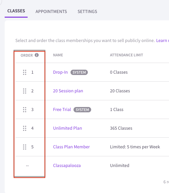Click the drag handle for 20 Session plan

(25, 91)
